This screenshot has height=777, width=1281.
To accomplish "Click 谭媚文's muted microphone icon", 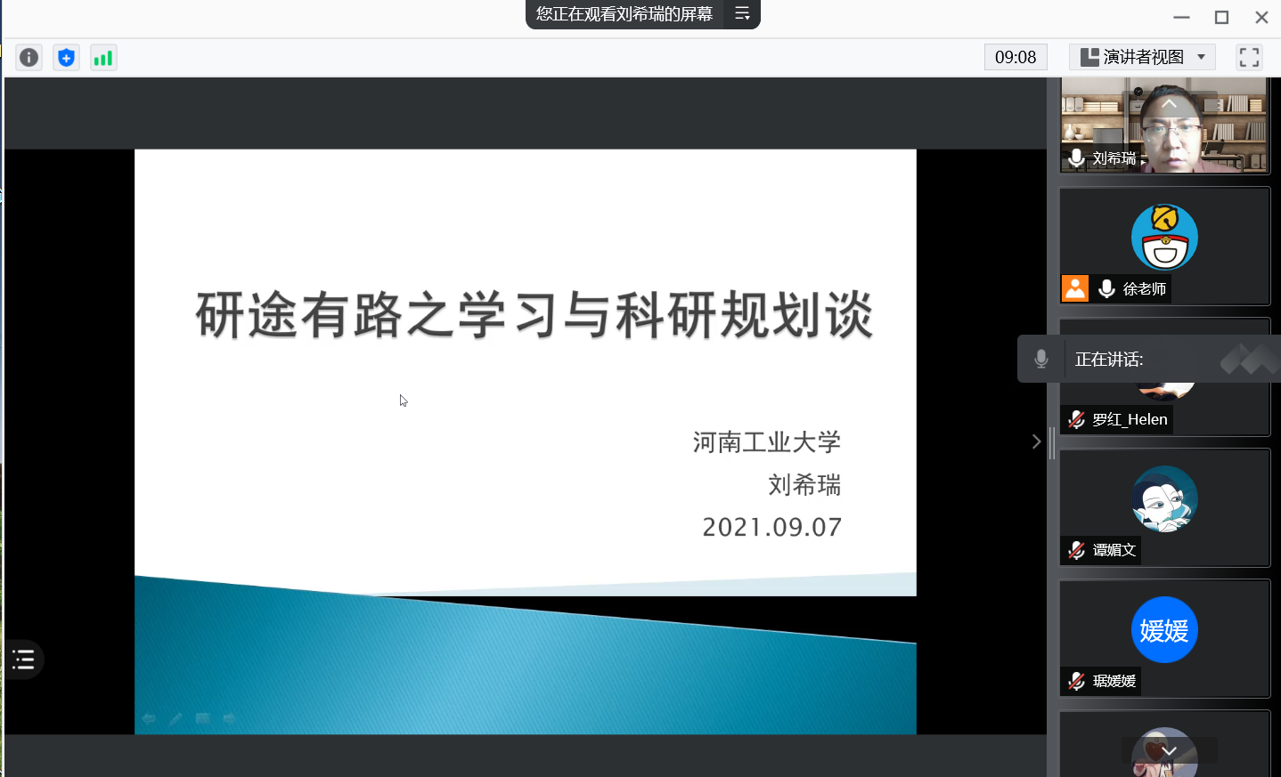I will coord(1077,550).
